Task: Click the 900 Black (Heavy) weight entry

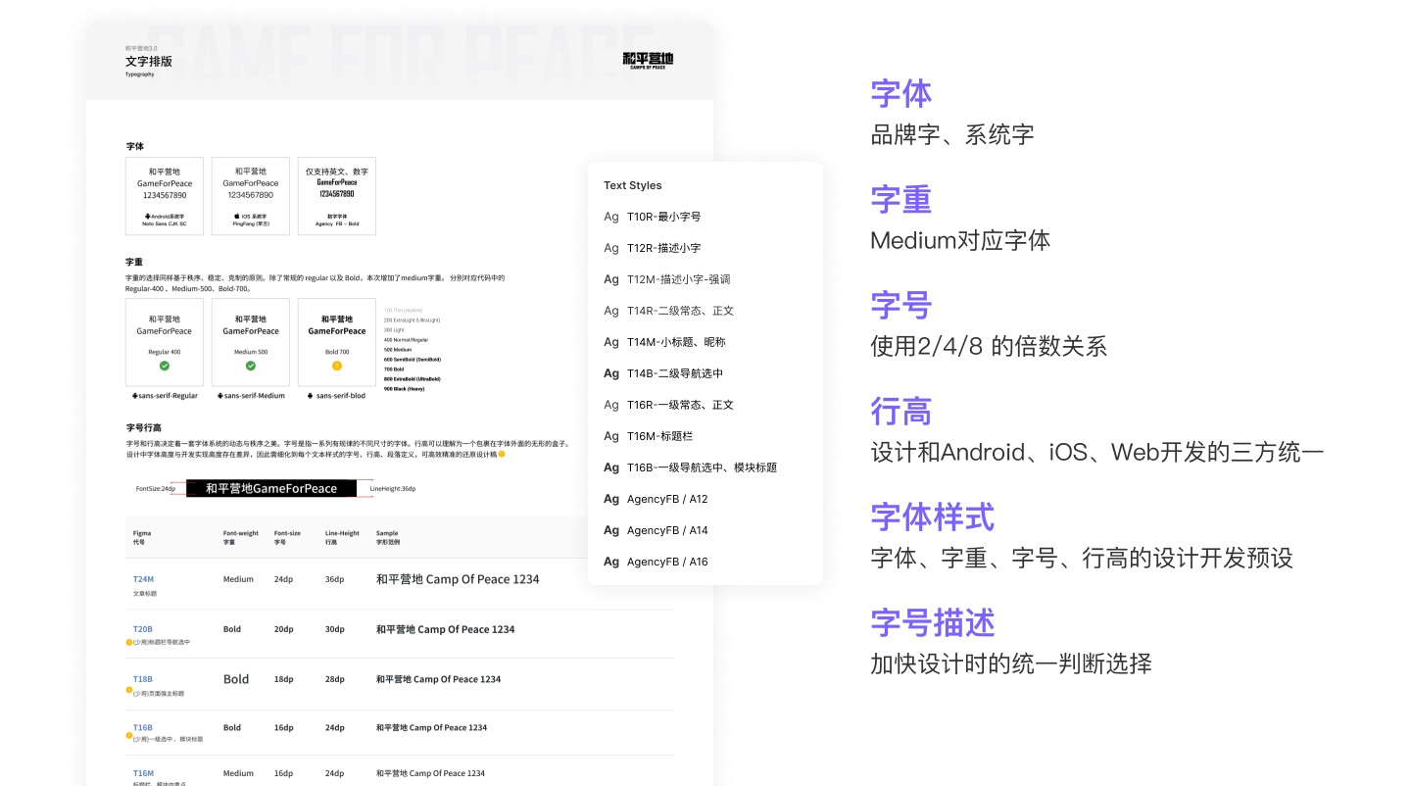Action: click(404, 389)
